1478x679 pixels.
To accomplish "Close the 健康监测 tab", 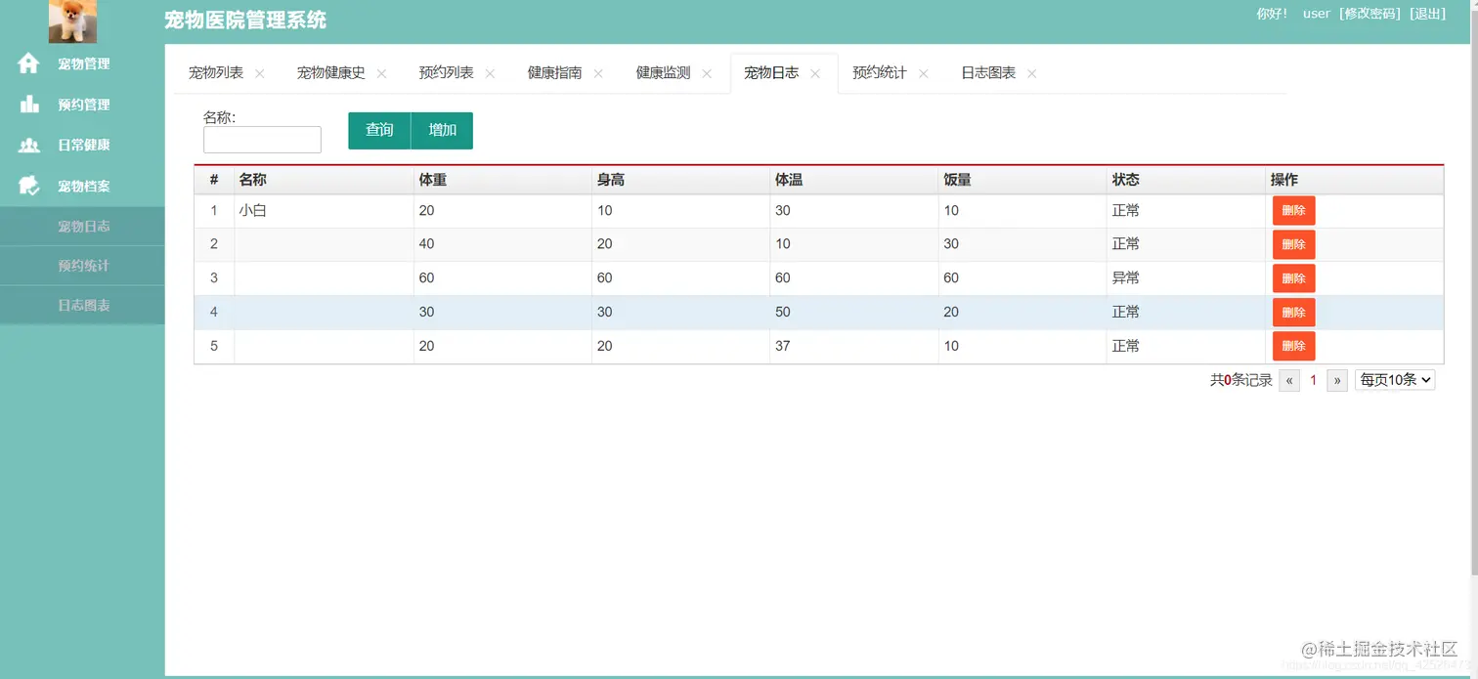I will (707, 73).
